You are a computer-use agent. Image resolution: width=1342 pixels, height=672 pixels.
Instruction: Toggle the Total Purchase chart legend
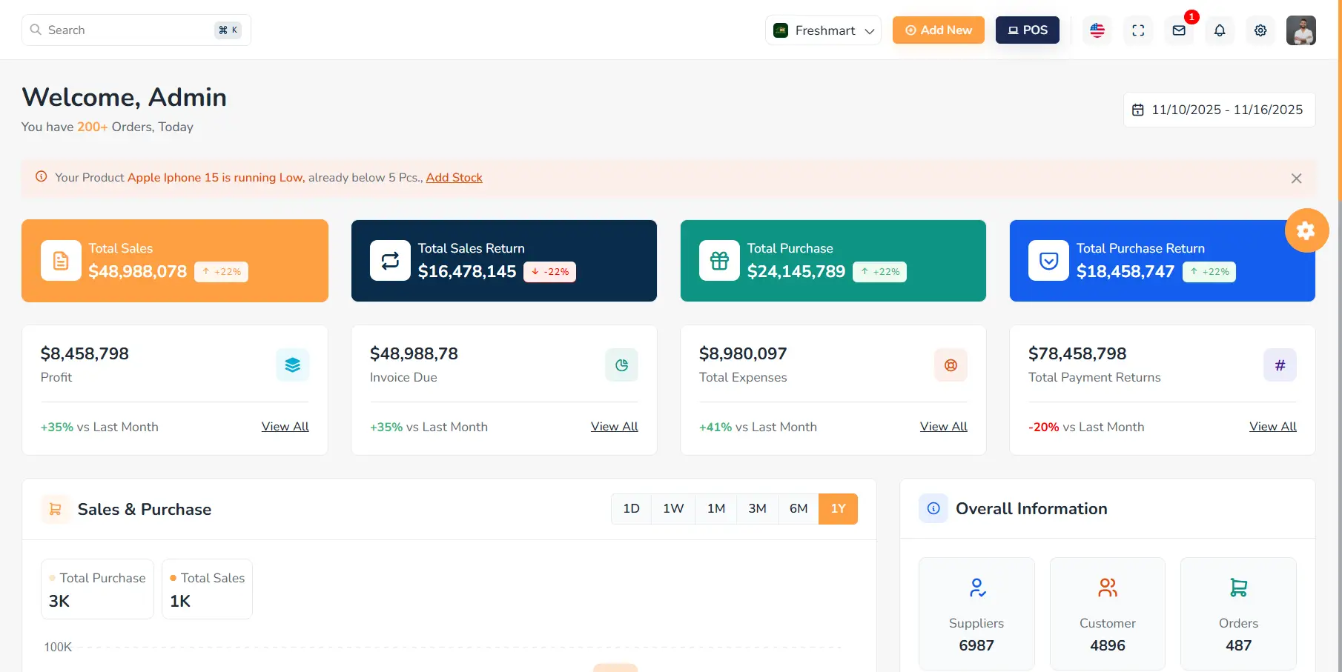(x=97, y=578)
